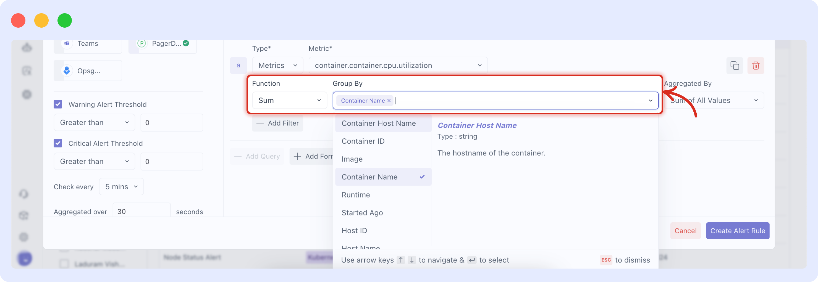Choose Runtime in Group By options
The image size is (818, 282).
pos(356,195)
